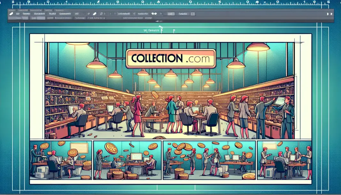The width and height of the screenshot is (341, 195).
Task: Select the "all" label in the top toolbar
Action: [77, 14]
